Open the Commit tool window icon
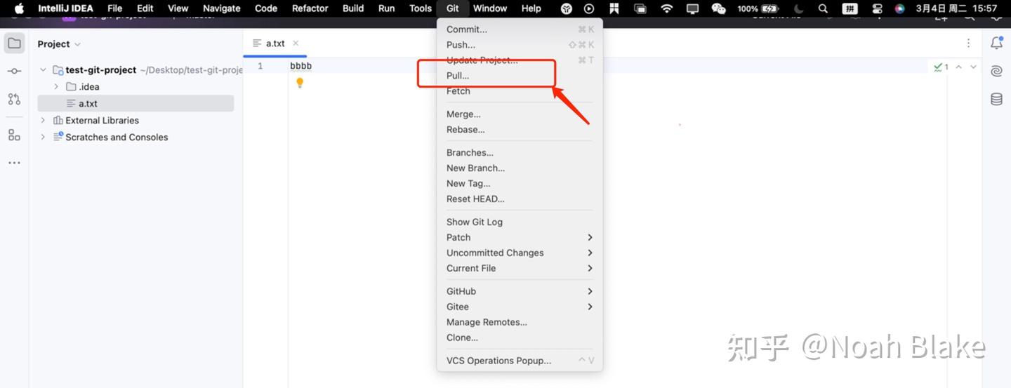Viewport: 1011px width, 388px height. tap(14, 71)
